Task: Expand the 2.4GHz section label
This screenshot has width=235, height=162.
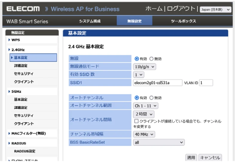Action: [x=18, y=50]
